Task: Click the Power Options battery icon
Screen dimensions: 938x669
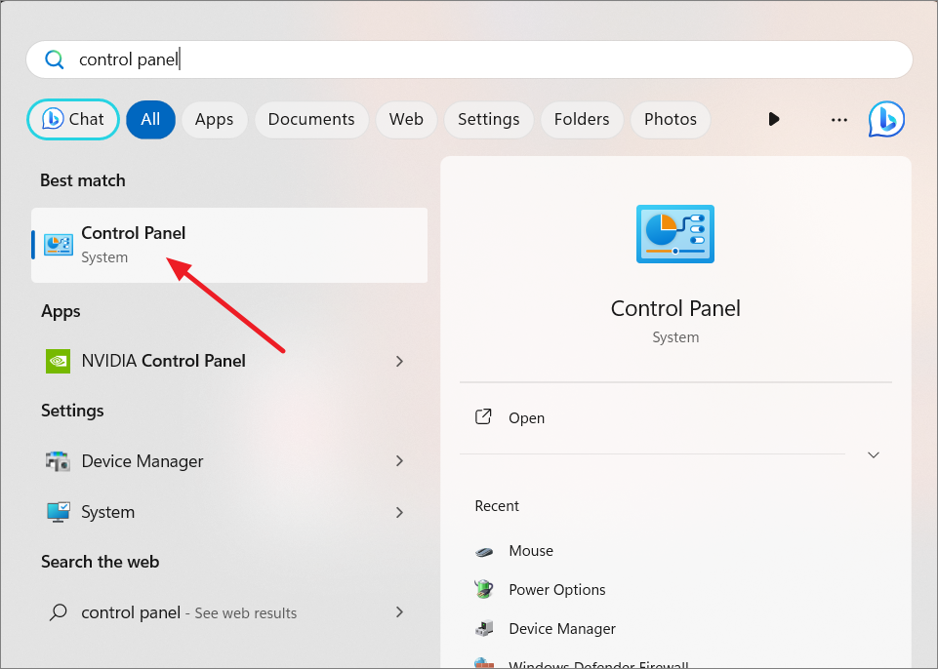Action: 484,589
